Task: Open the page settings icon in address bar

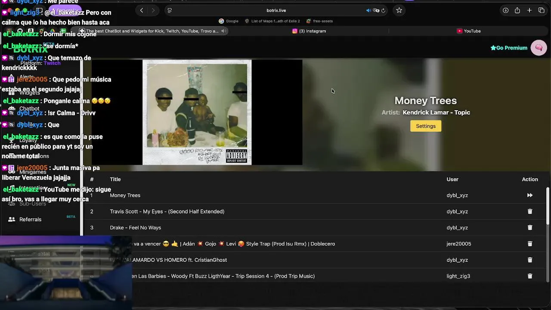Action: pyautogui.click(x=170, y=10)
